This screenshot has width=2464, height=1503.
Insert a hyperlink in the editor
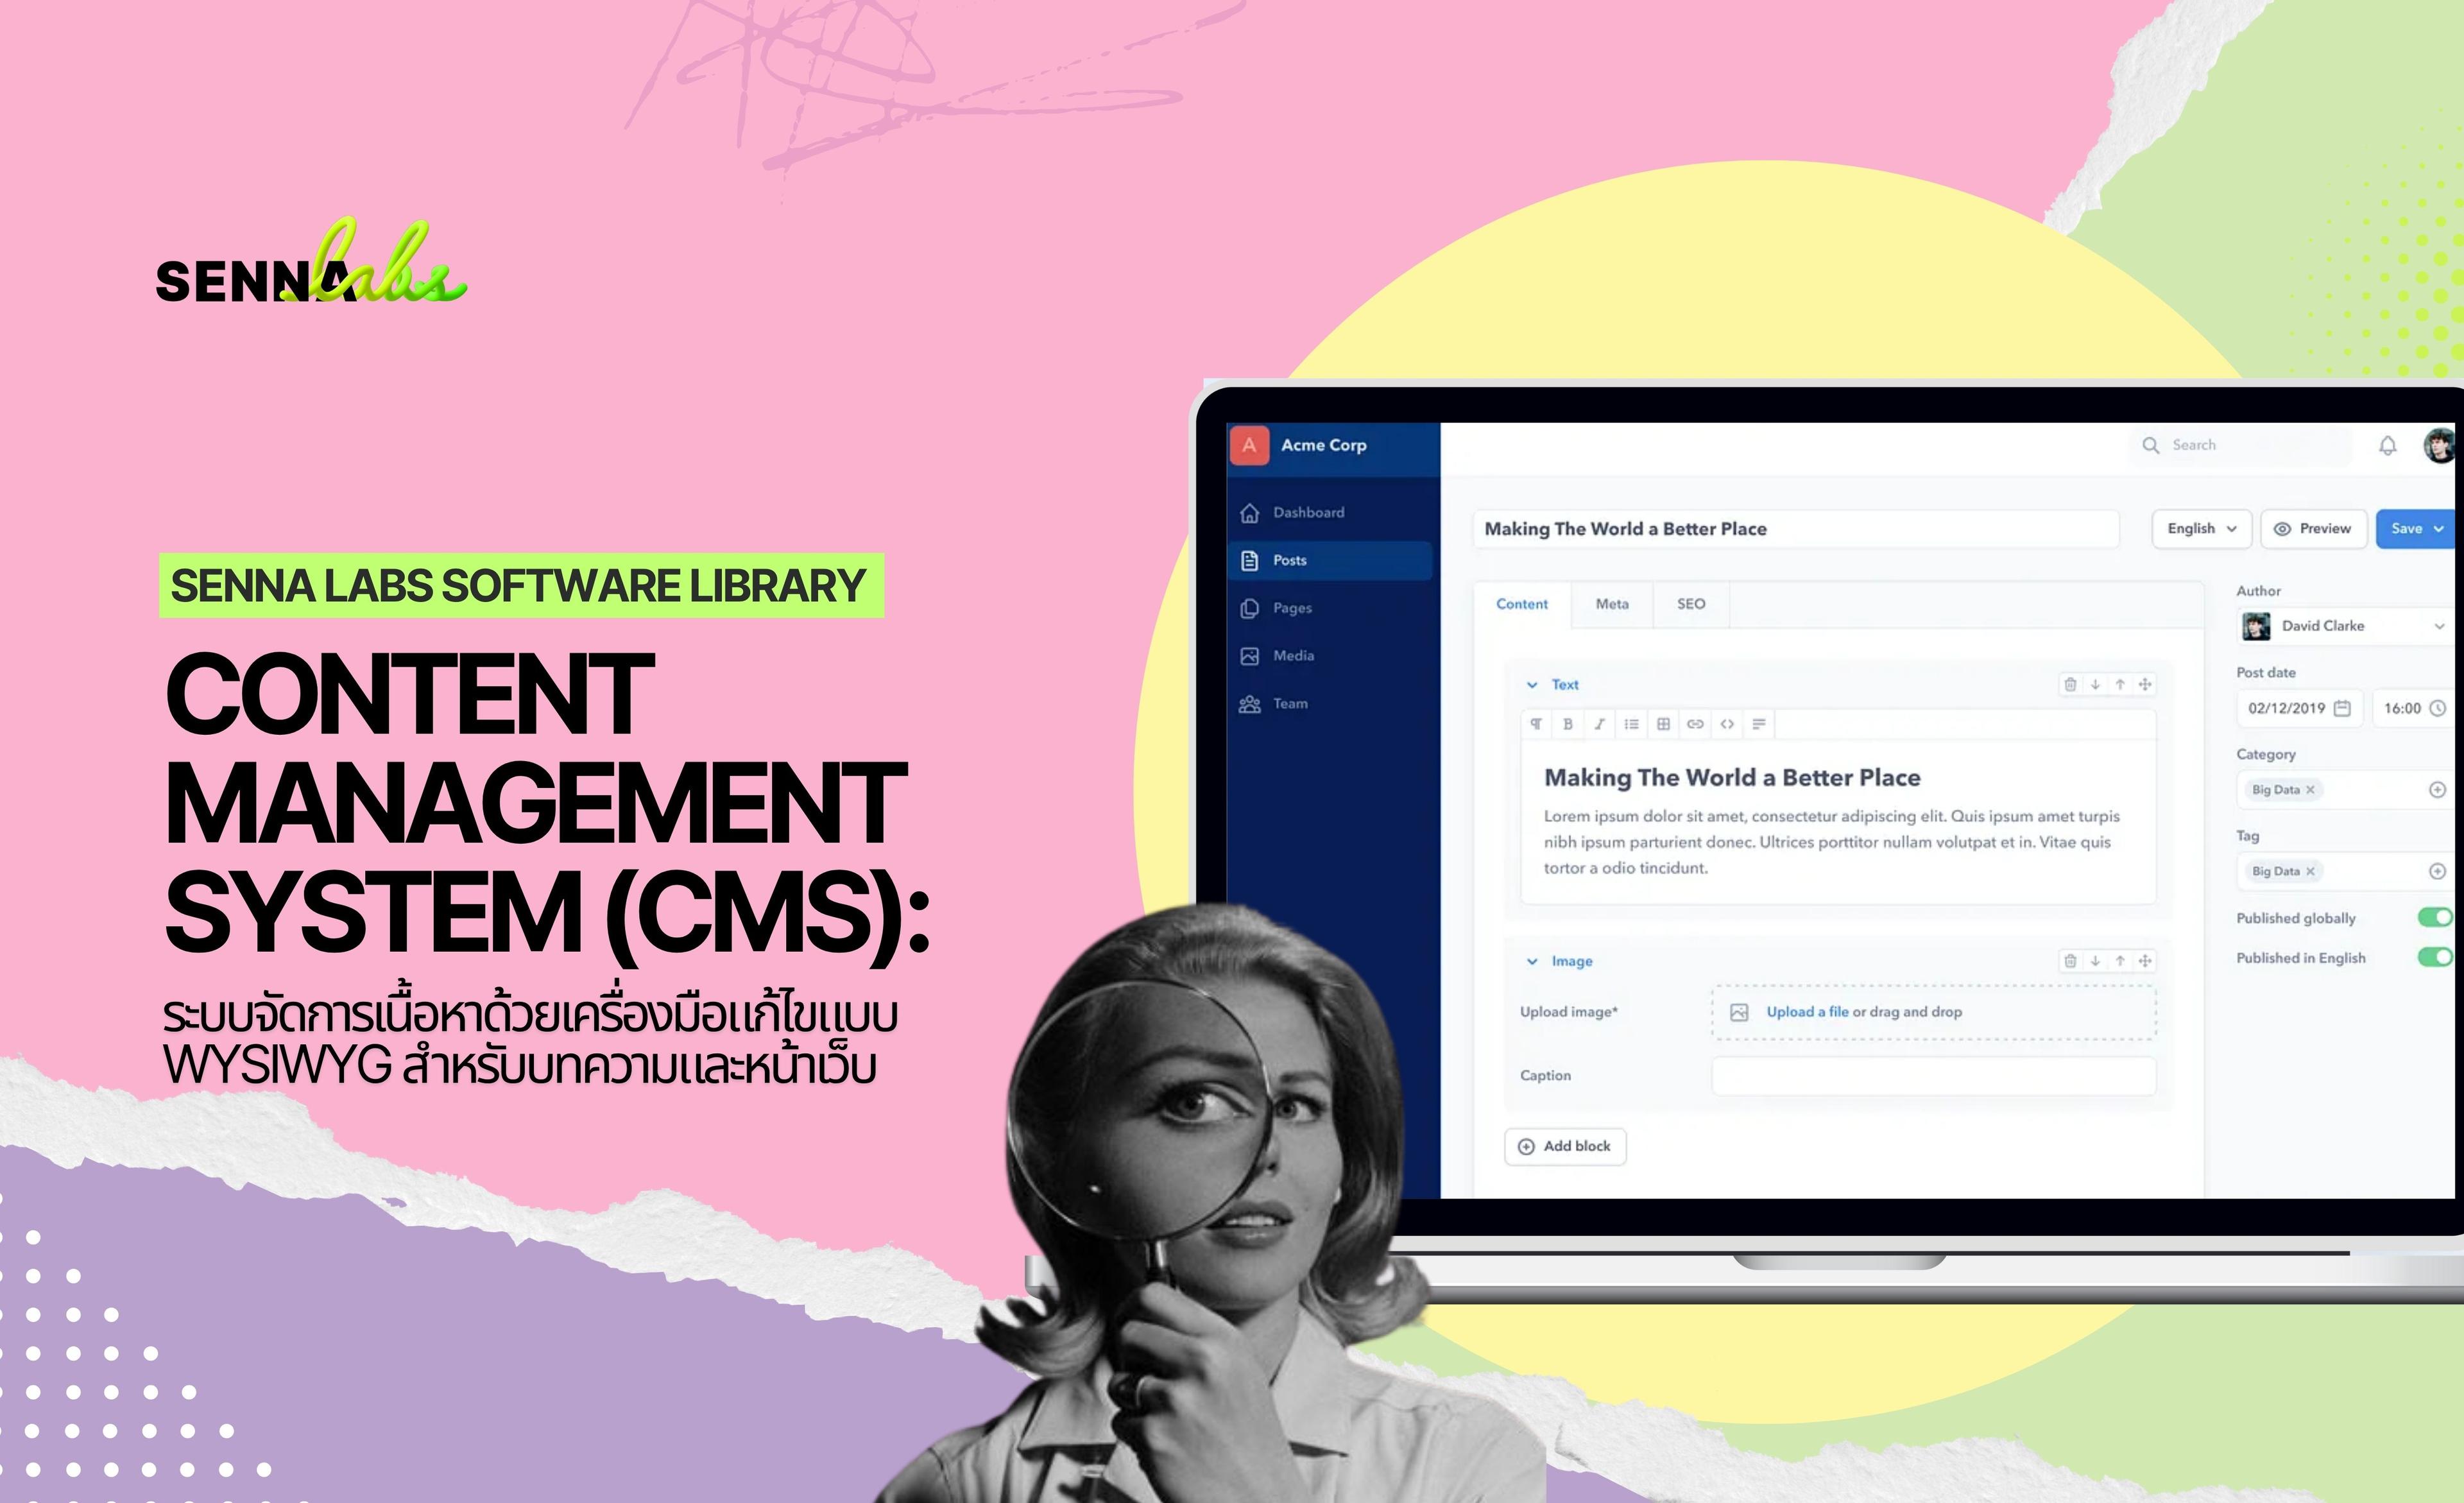(1695, 724)
